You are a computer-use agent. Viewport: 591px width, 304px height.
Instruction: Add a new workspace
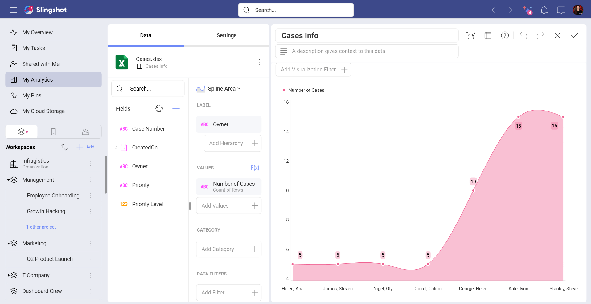pos(85,147)
